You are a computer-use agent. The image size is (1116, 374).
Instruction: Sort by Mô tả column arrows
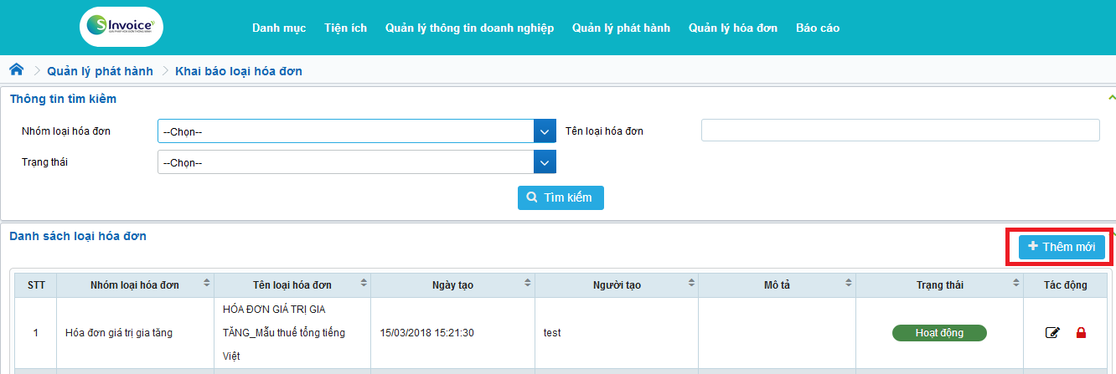pyautogui.click(x=849, y=284)
